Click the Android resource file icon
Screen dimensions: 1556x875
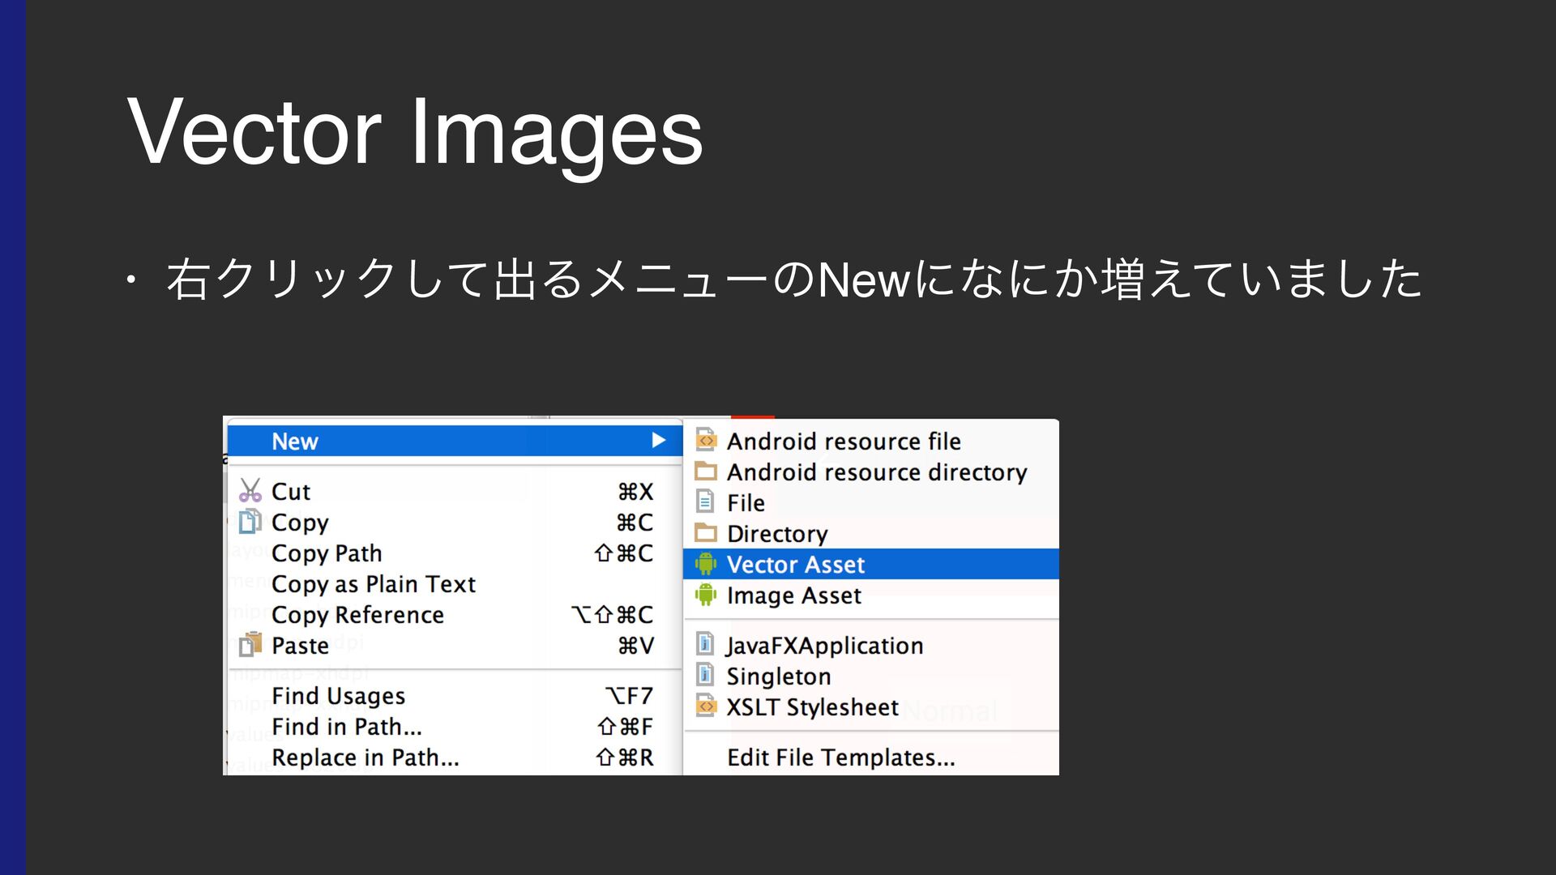point(706,439)
